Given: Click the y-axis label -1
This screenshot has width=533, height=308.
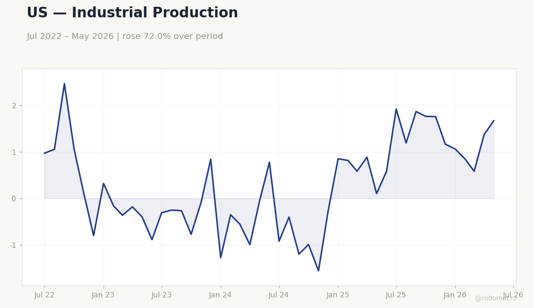Looking at the screenshot, I should click(x=13, y=245).
